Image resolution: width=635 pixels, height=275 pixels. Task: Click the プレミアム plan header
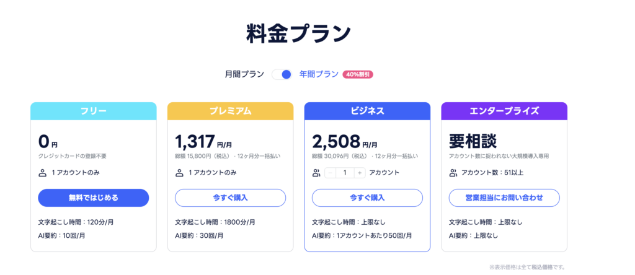click(x=230, y=111)
